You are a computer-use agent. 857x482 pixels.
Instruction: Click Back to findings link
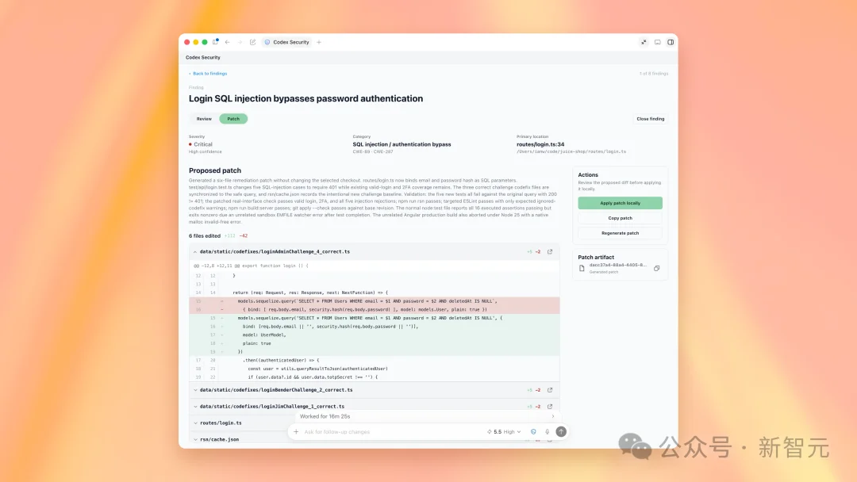click(x=208, y=73)
